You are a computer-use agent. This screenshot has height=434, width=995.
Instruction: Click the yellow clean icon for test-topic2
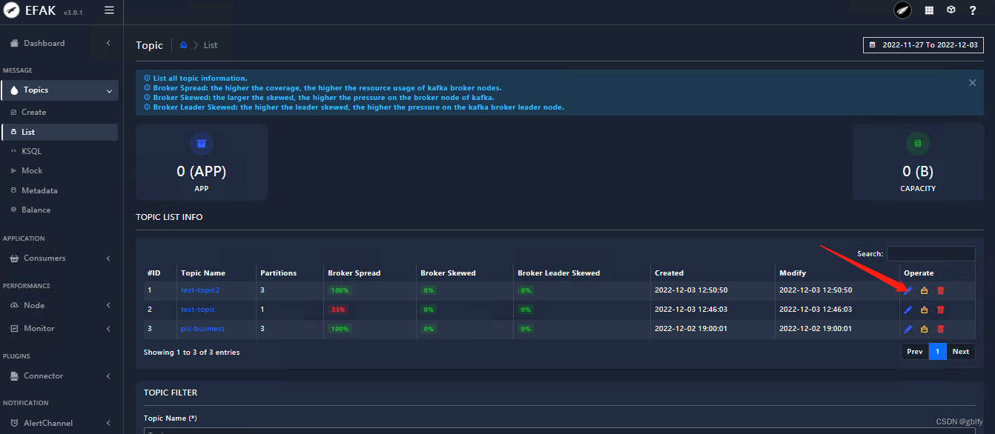pos(924,290)
